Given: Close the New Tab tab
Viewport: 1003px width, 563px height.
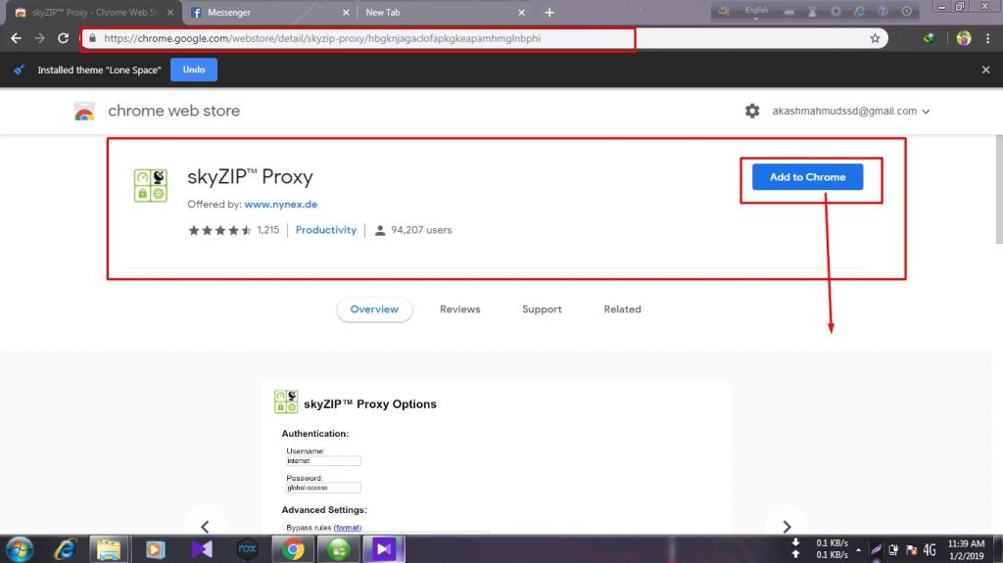Looking at the screenshot, I should click(521, 12).
